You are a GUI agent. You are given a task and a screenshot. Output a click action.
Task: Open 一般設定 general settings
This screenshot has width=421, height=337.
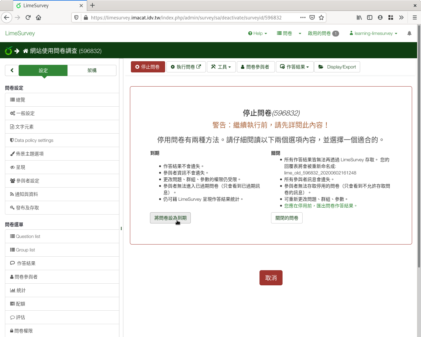[x=62, y=113]
